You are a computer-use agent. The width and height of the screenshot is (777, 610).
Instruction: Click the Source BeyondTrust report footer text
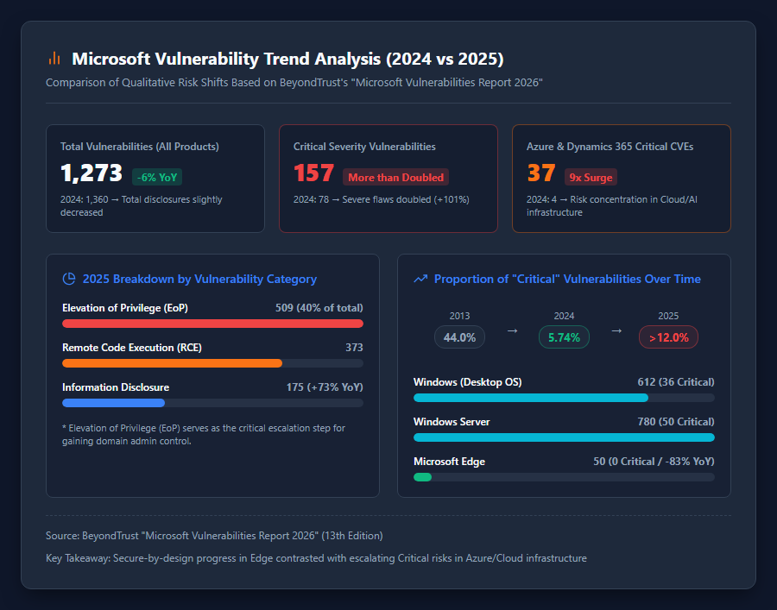point(214,536)
